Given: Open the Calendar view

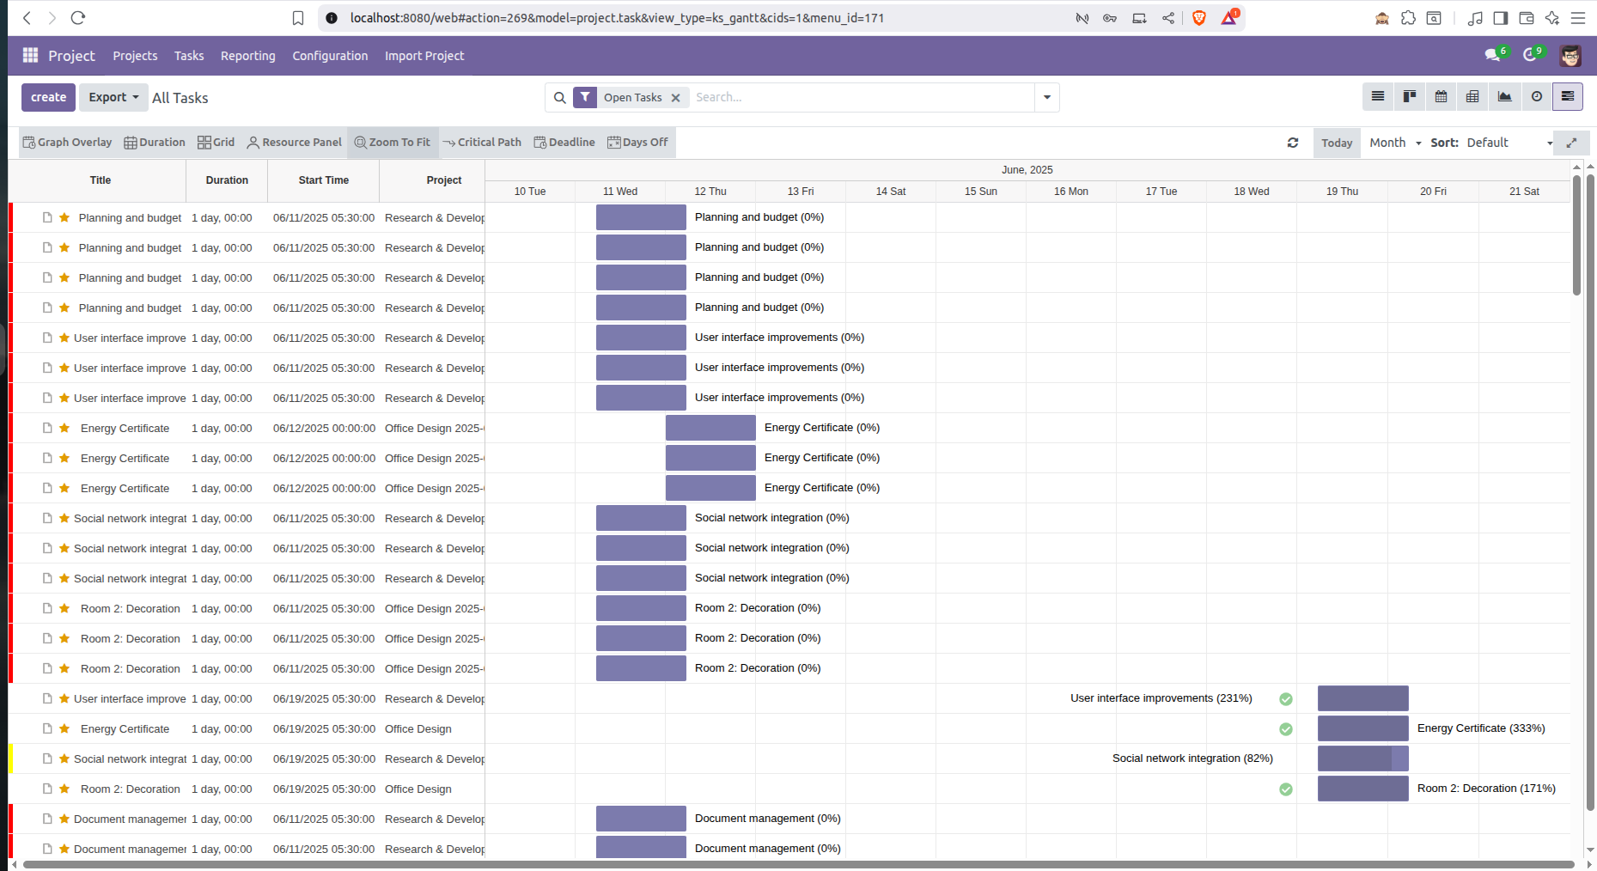Looking at the screenshot, I should [1442, 97].
